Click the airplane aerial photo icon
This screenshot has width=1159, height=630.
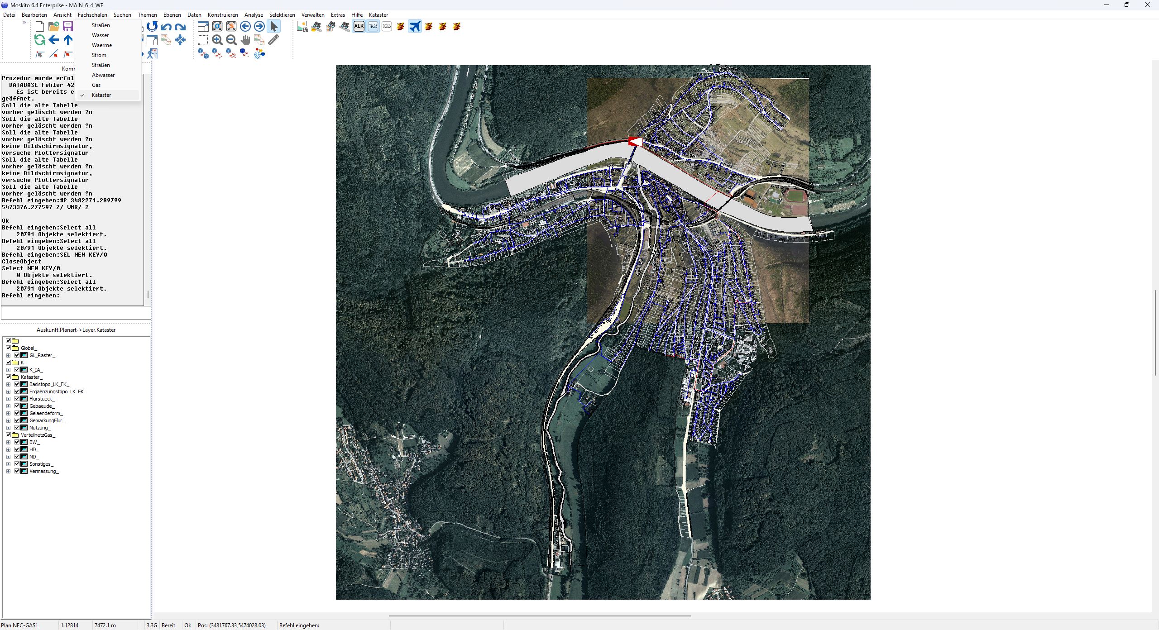tap(415, 26)
